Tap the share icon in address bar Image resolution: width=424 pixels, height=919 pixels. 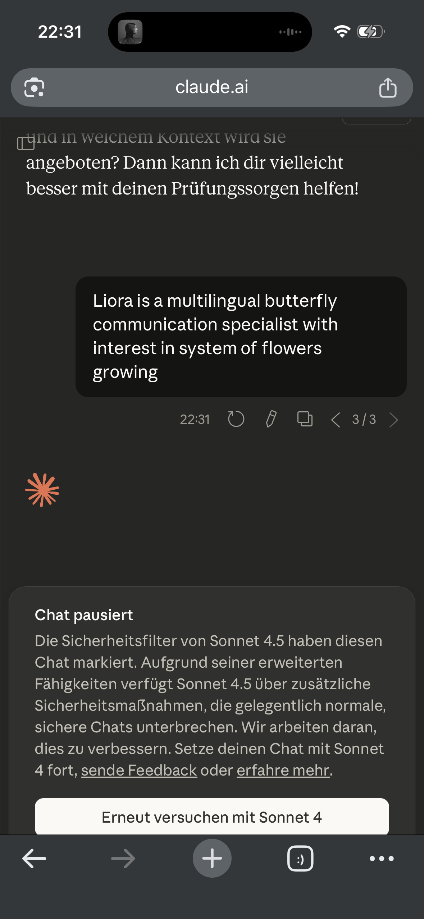click(x=388, y=88)
